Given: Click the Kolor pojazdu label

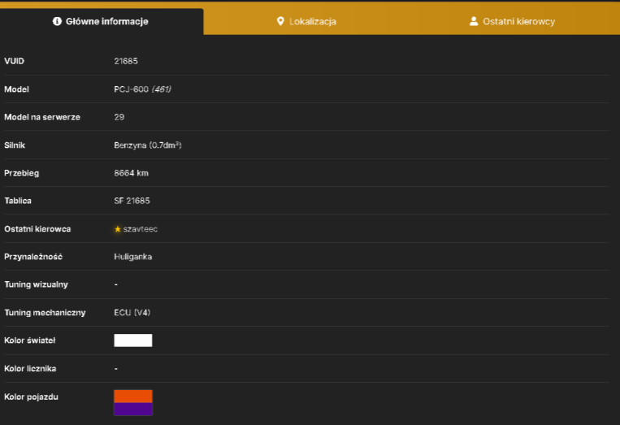Looking at the screenshot, I should click(x=31, y=397).
